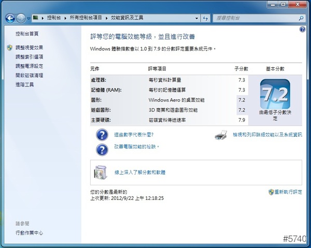Click 調整電源設定 in the left pane
Image resolution: width=311 pixels, height=248 pixels.
pyautogui.click(x=29, y=66)
